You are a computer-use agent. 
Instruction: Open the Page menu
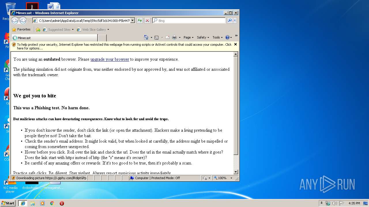(188, 37)
